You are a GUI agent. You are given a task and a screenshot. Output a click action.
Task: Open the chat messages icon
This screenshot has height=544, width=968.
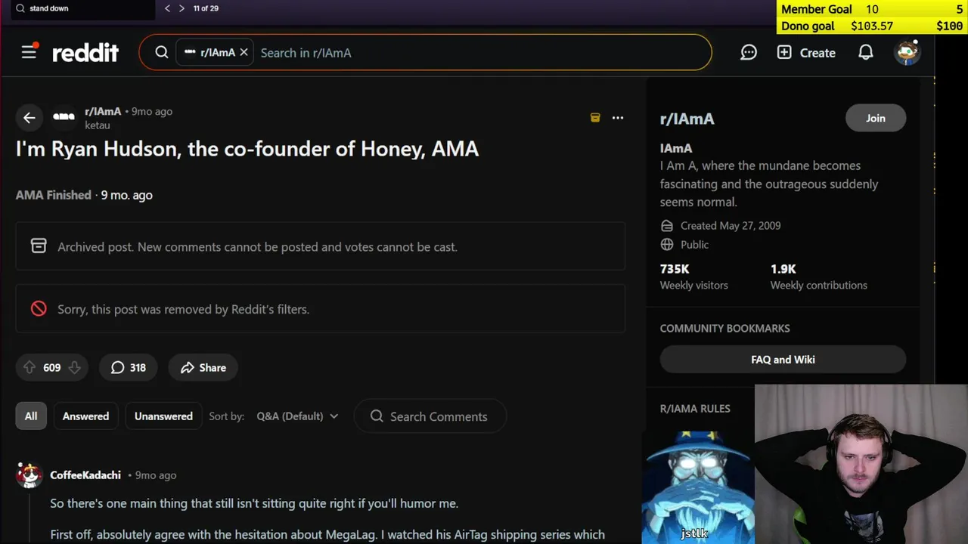tap(749, 53)
